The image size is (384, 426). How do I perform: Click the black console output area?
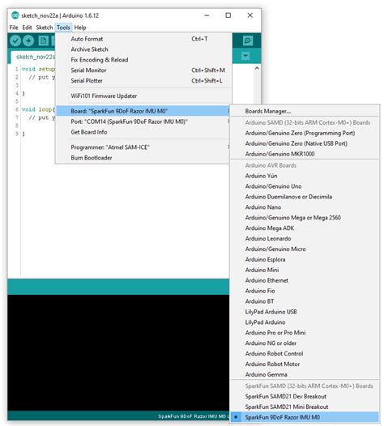118,352
